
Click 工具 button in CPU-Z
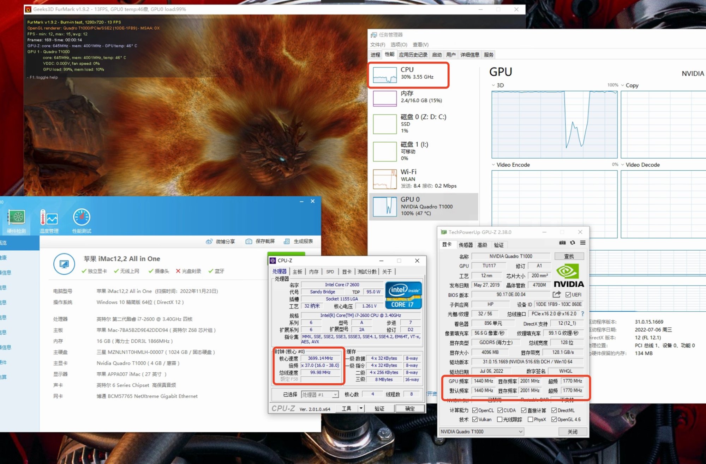point(347,408)
